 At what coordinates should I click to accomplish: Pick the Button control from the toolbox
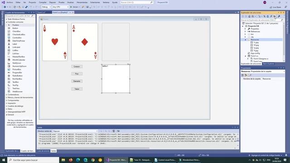(15, 28)
